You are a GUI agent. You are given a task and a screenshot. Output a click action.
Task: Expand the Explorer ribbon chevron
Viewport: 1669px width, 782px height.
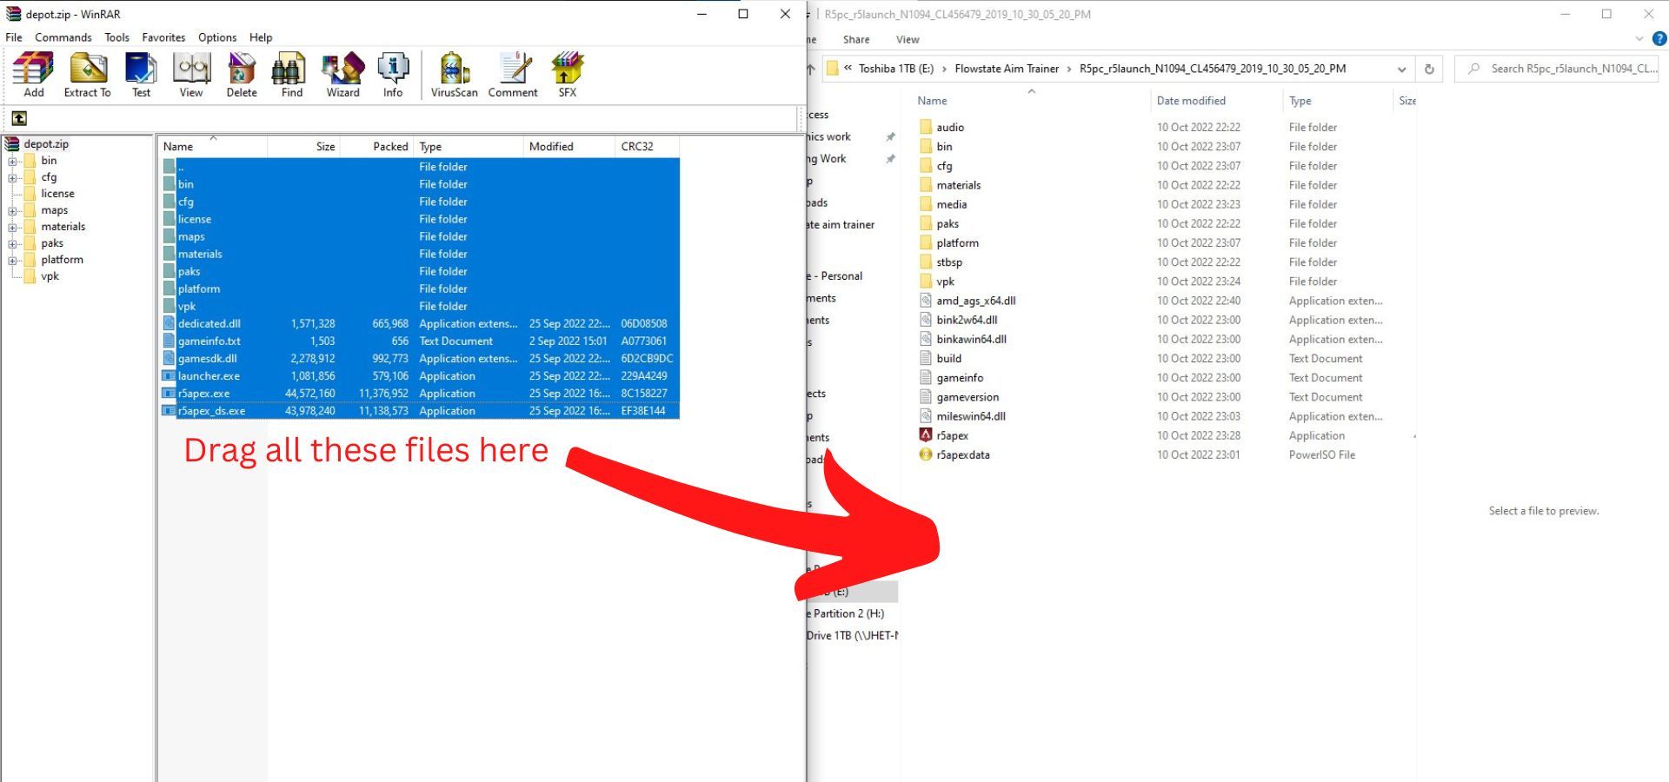1639,39
